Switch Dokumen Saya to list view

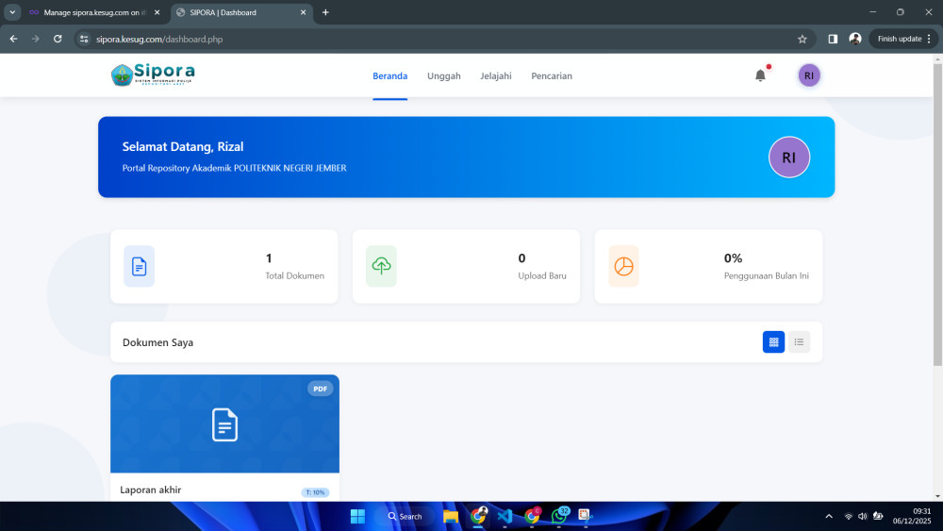click(x=799, y=342)
